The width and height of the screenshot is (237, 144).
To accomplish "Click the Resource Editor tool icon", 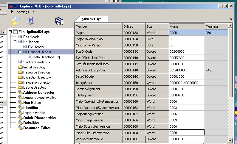I will point(20,128).
